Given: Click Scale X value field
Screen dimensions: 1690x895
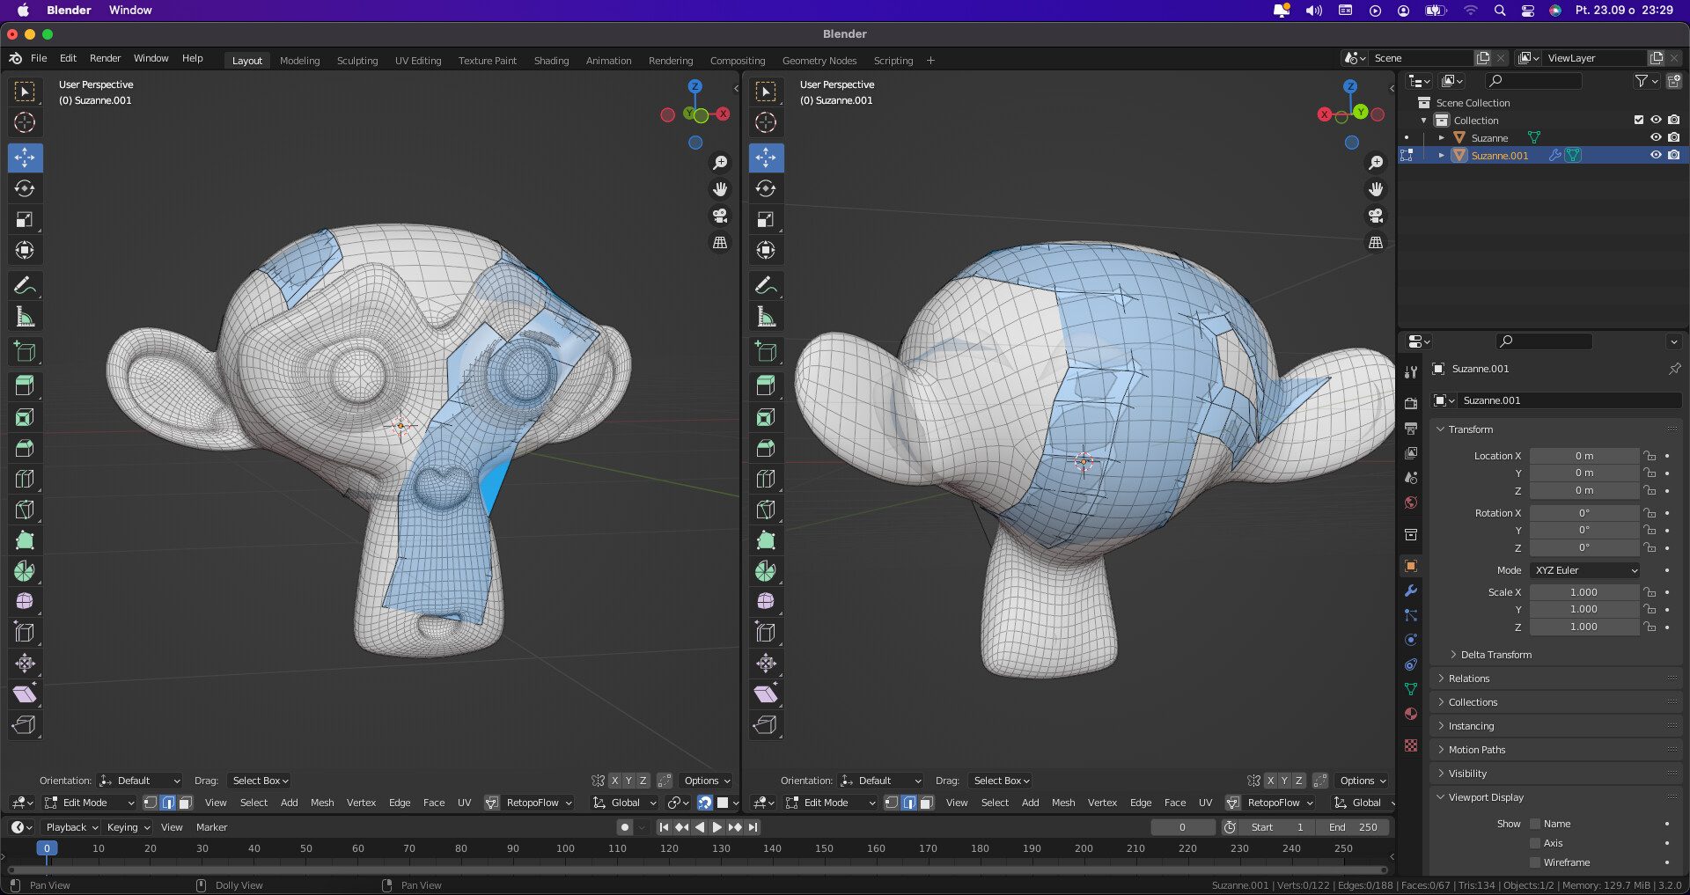Looking at the screenshot, I should click(1583, 592).
